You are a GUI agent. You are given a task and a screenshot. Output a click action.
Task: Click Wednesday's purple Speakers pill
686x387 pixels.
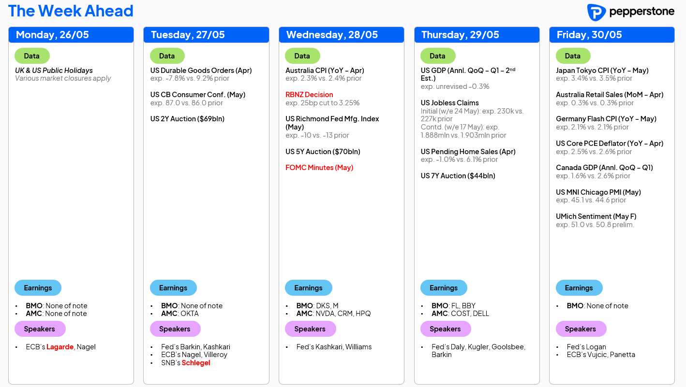(310, 329)
